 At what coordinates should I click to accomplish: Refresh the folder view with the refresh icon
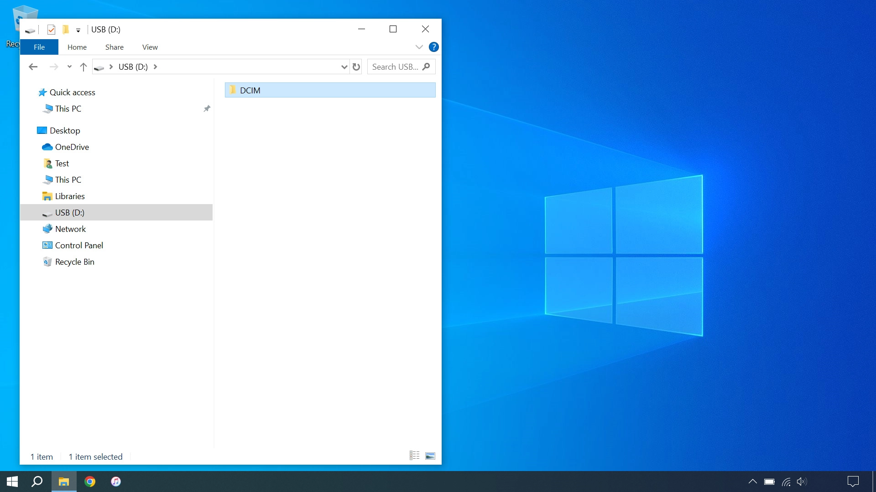coord(356,67)
